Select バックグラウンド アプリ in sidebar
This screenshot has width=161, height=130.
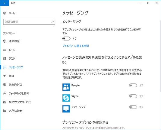(20, 102)
